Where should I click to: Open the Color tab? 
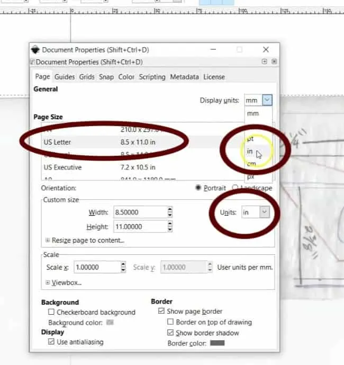point(126,77)
